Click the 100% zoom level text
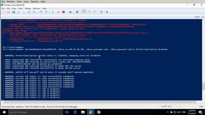The width and height of the screenshot is (205, 115). [201, 106]
